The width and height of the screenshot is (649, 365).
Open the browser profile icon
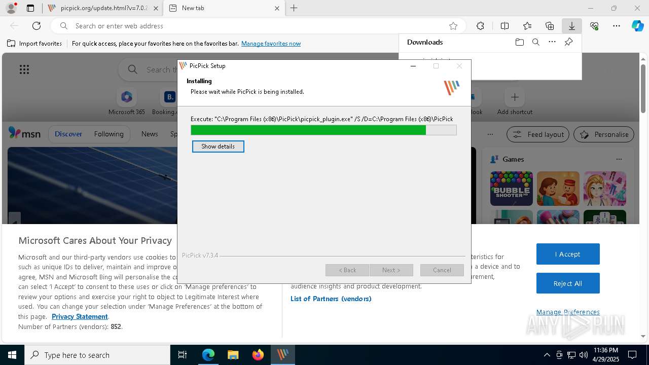(x=11, y=8)
